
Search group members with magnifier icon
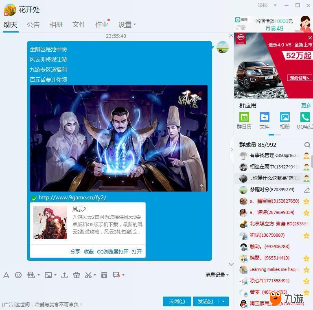307,145
